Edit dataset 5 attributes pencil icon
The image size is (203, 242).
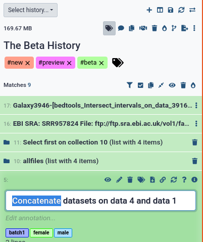tap(119, 180)
